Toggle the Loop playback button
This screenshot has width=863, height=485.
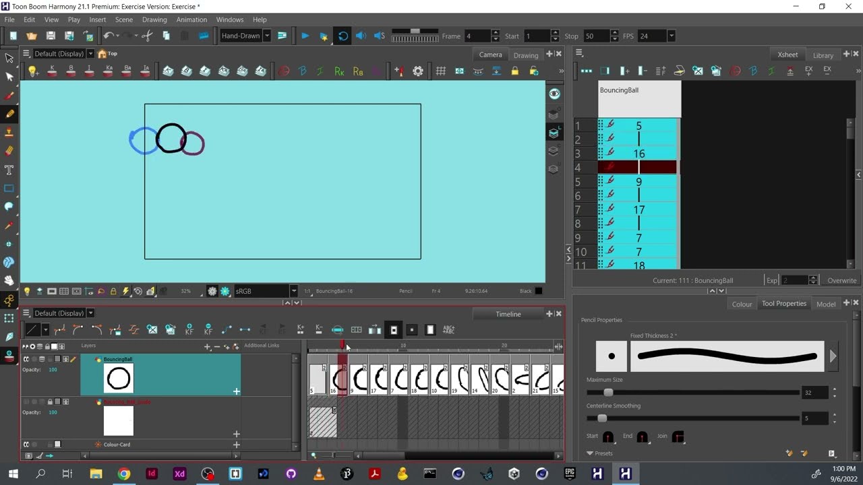click(x=343, y=36)
